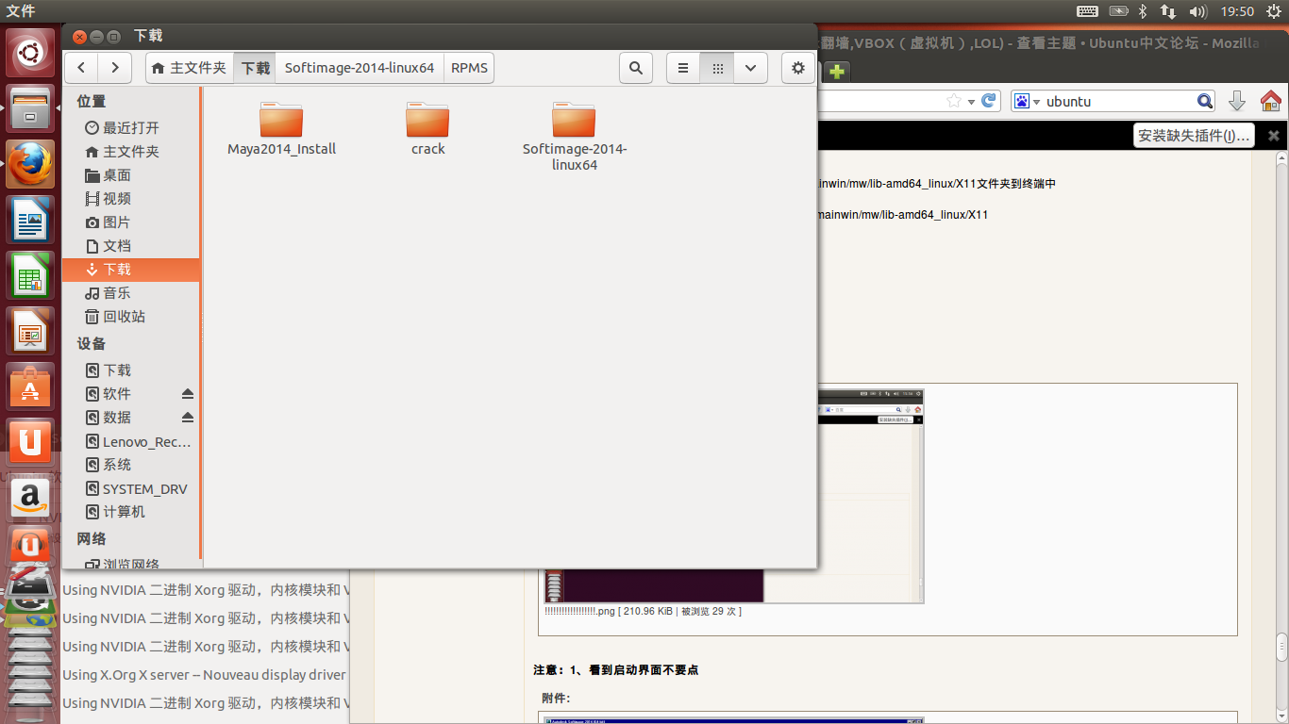Open the gear settings menu
1289x724 pixels.
coord(798,68)
